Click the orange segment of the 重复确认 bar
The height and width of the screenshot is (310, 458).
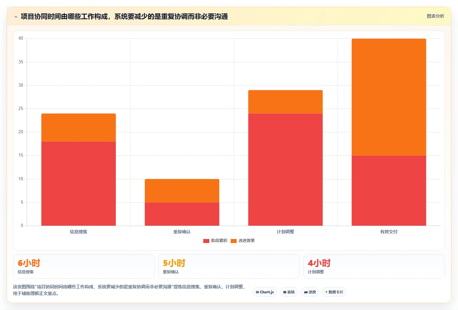point(182,191)
